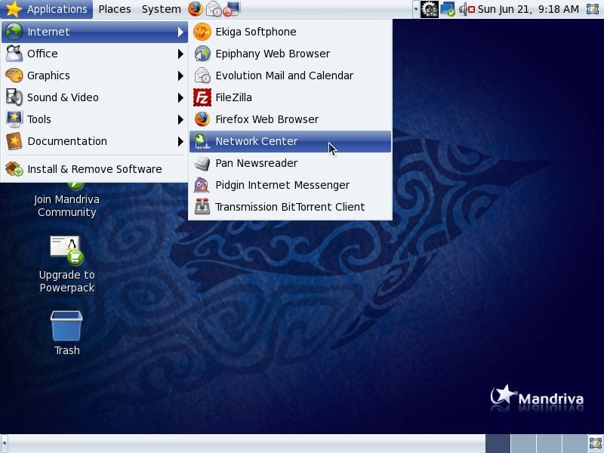
Task: Click the purple Pidgin icon
Action: pos(202,185)
